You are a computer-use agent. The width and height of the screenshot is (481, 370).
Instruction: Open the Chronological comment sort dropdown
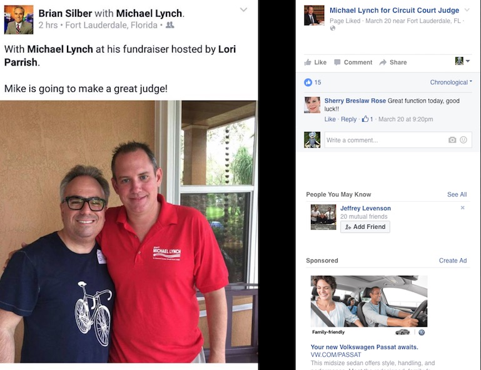450,82
